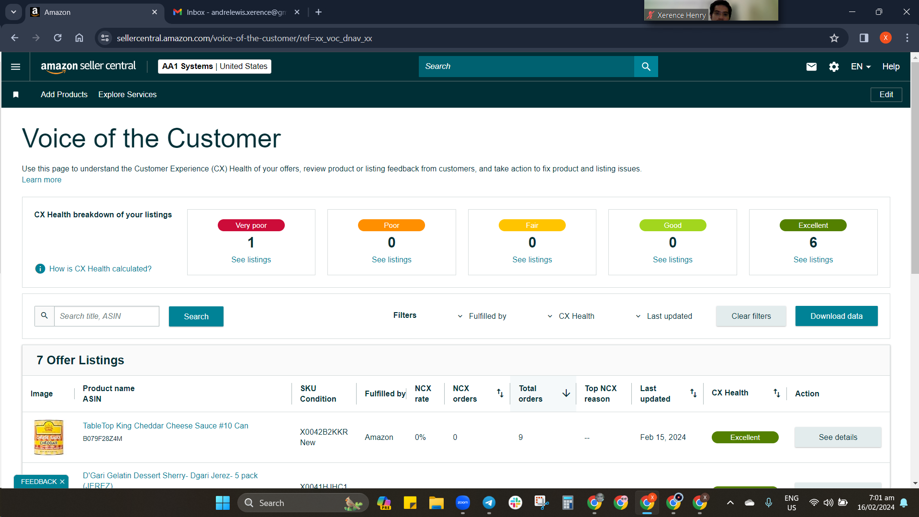919x517 pixels.
Task: Click the cheddar cheese sauce product thumbnail
Action: (x=48, y=437)
